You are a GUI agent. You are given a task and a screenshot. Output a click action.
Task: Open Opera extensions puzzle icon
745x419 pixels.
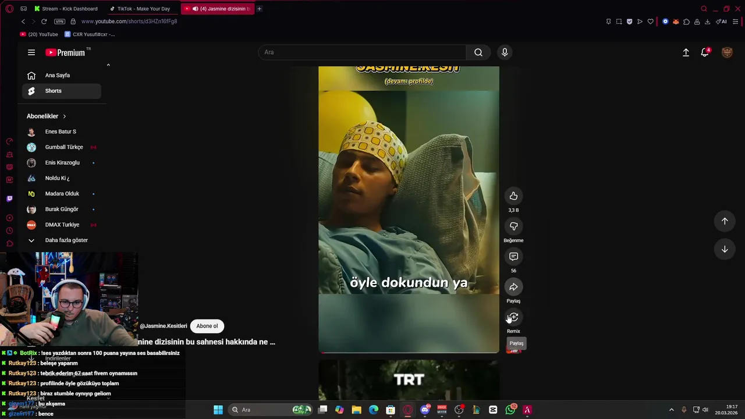[686, 22]
